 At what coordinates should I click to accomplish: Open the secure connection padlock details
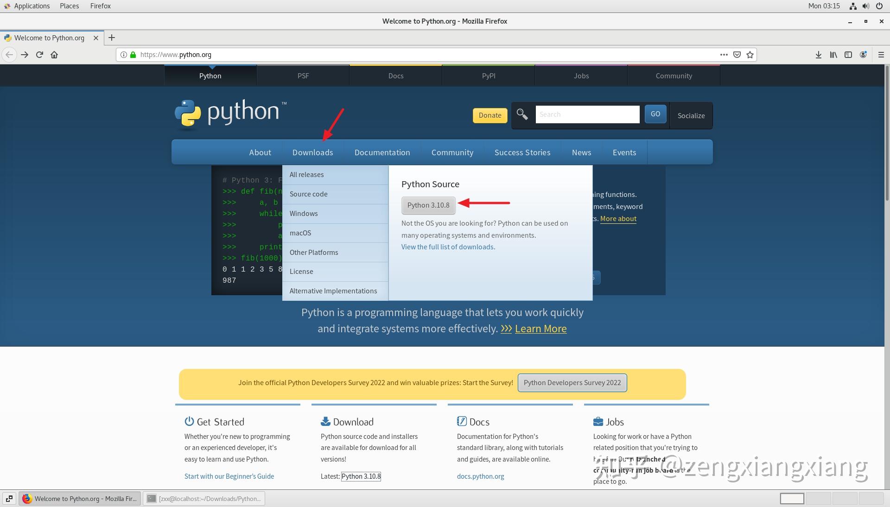point(133,55)
